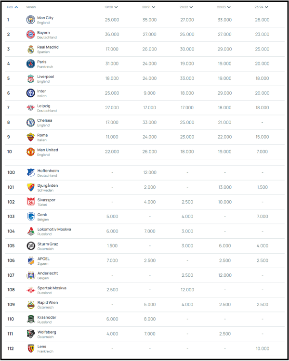Screen dimensions: 289x361
Task: Click the Man United crest icon
Action: [31, 152]
